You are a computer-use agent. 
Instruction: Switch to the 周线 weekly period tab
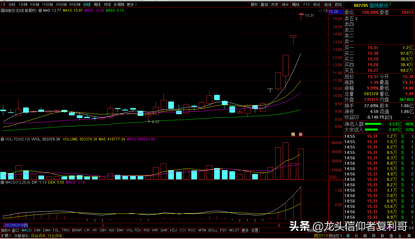pos(97,4)
